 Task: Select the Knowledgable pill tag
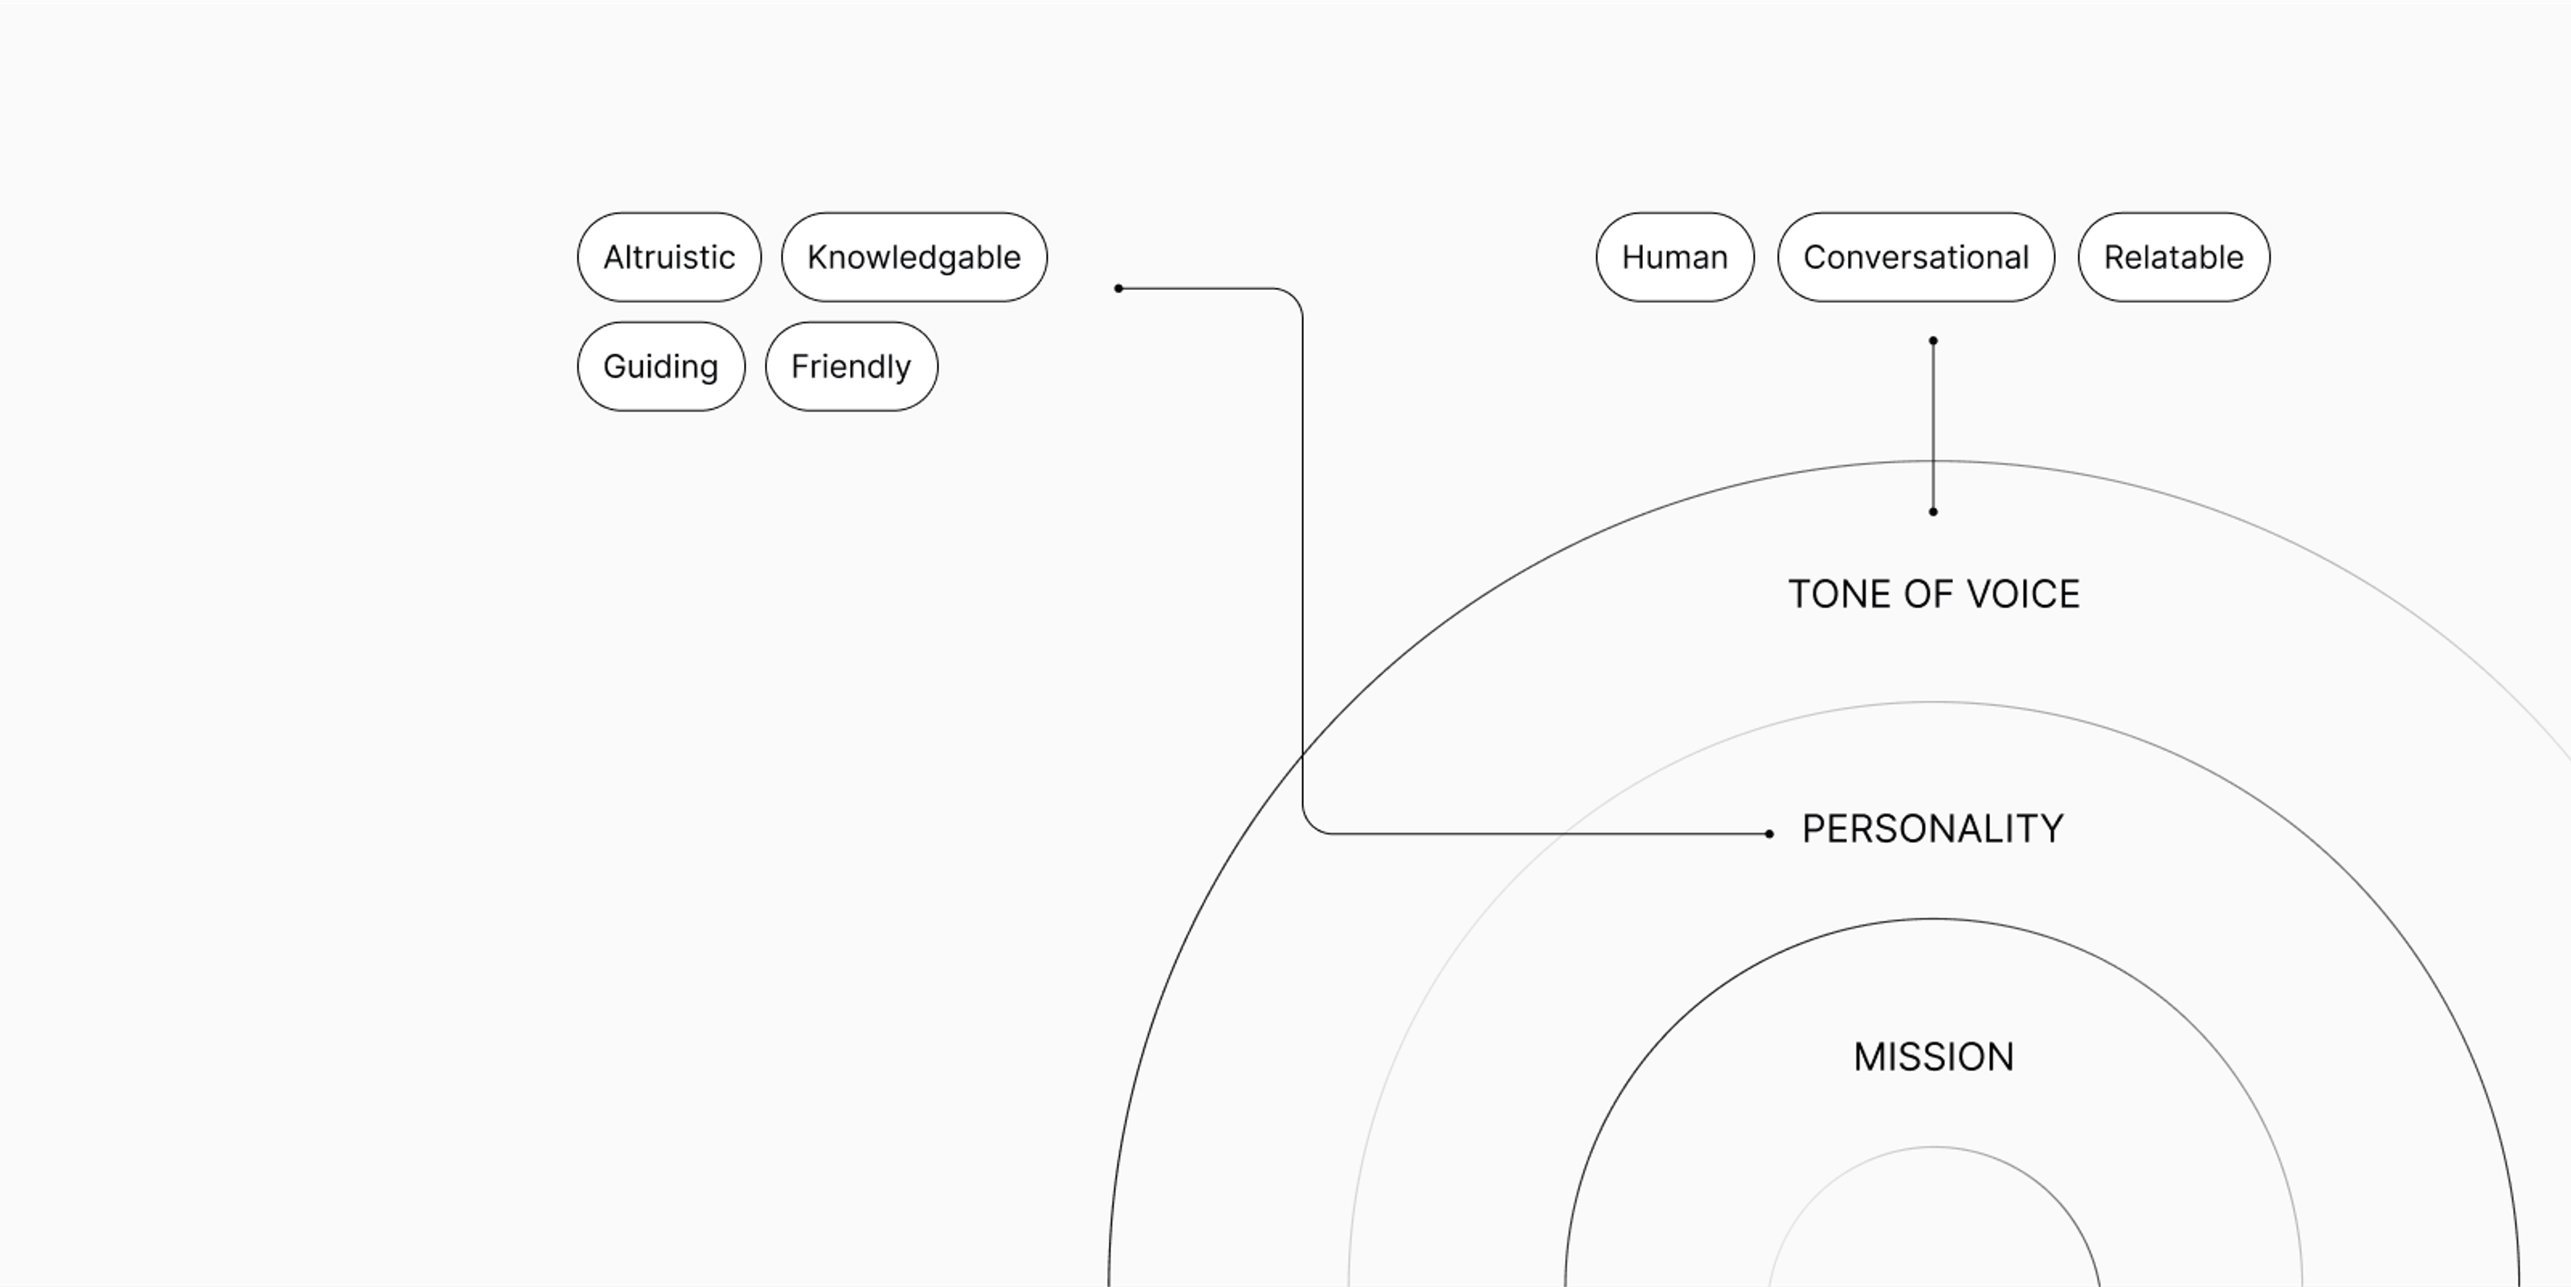[914, 256]
